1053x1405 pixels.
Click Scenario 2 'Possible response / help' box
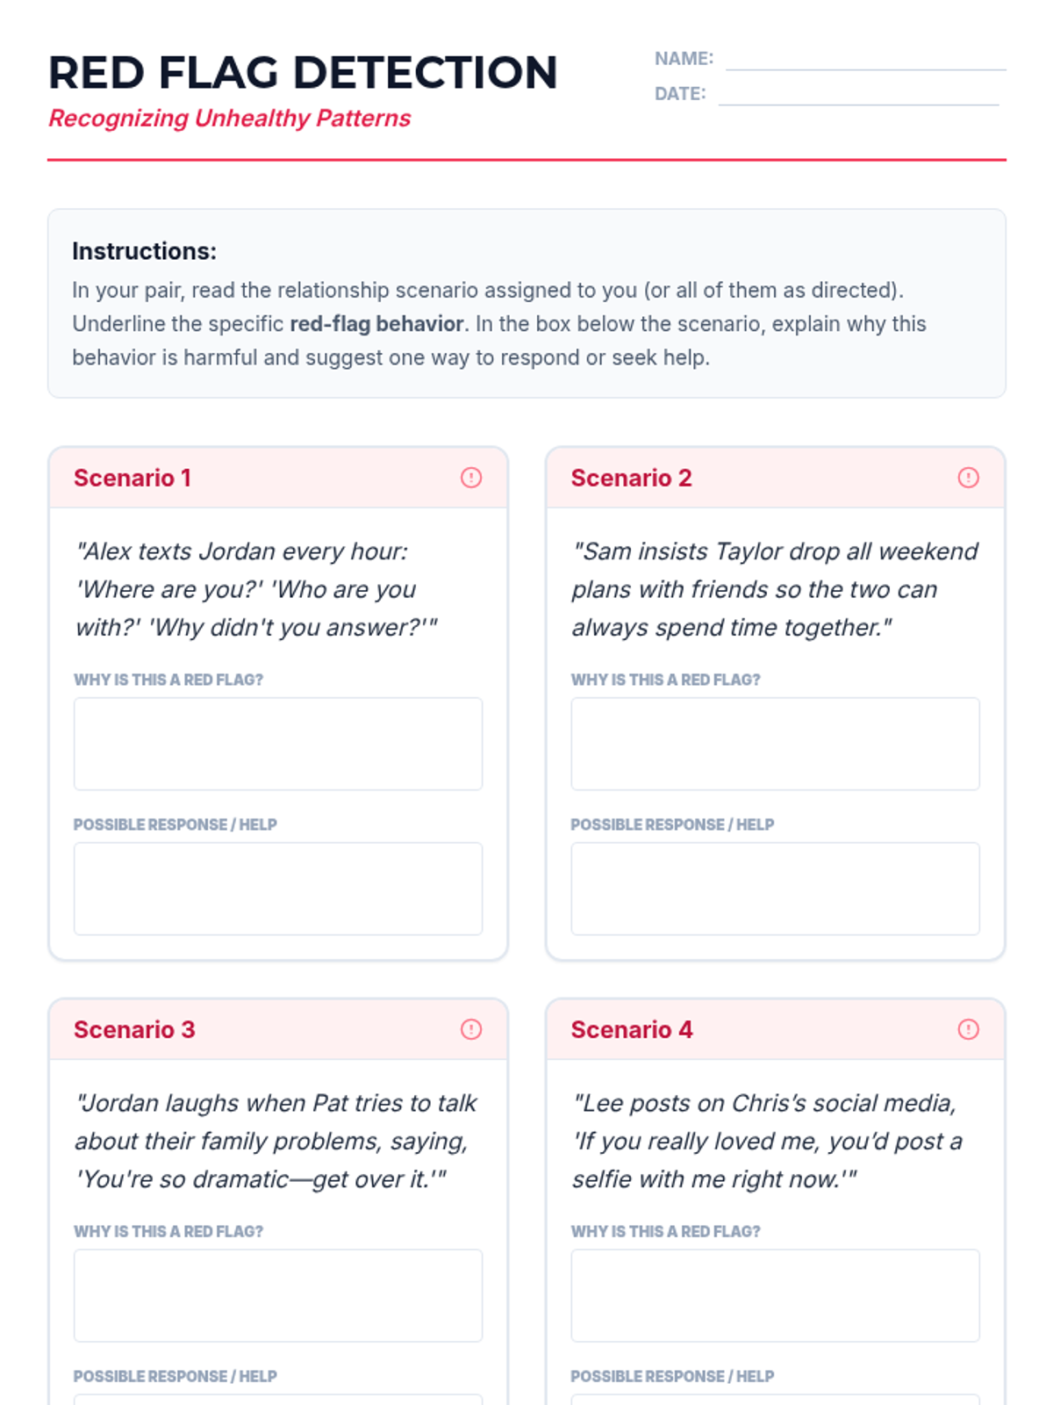(x=775, y=889)
